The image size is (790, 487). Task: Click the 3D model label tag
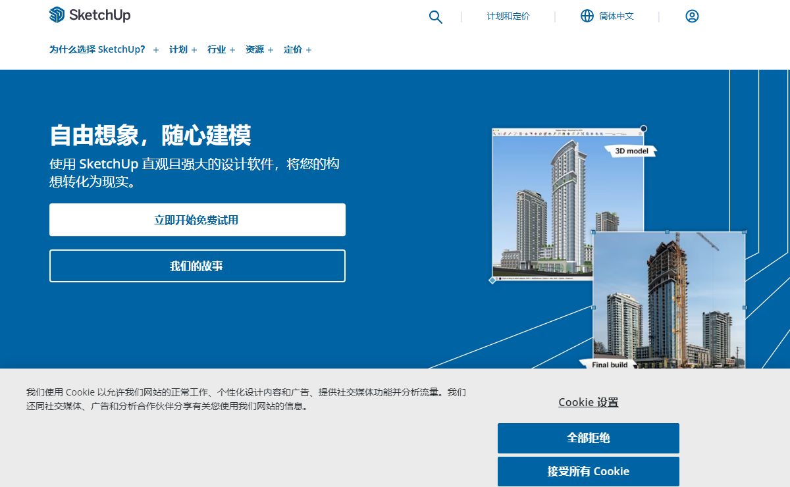631,151
